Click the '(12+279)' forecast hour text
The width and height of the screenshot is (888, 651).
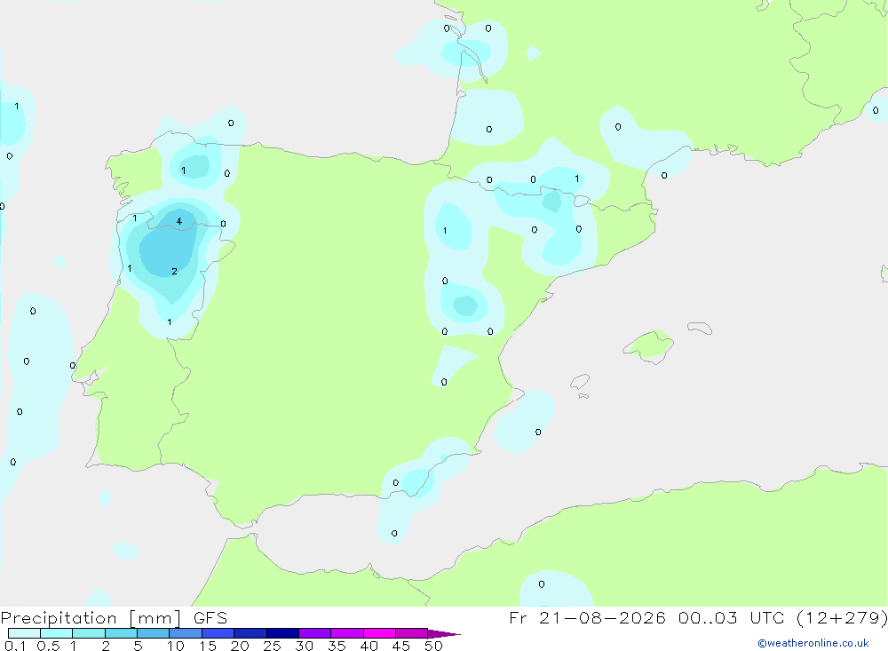pos(842,618)
